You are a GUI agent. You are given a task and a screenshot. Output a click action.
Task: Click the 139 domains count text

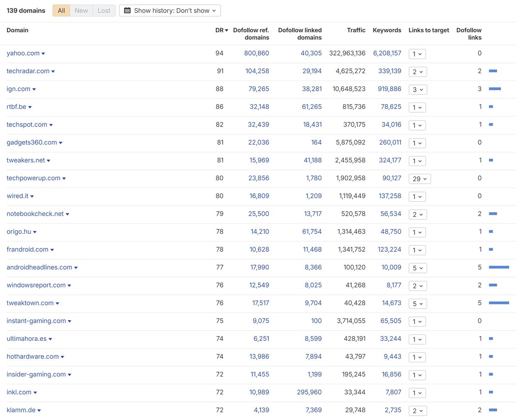26,10
